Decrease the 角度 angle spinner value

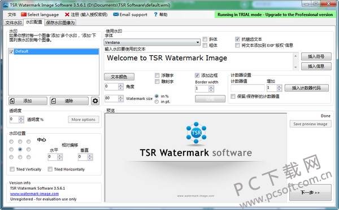121,88
